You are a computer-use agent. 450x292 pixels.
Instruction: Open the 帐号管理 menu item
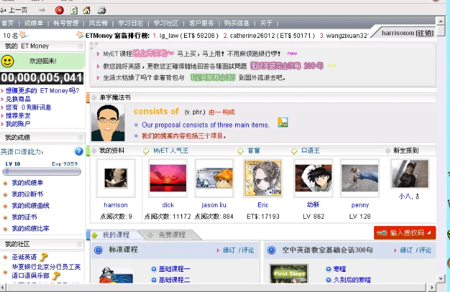click(x=66, y=23)
